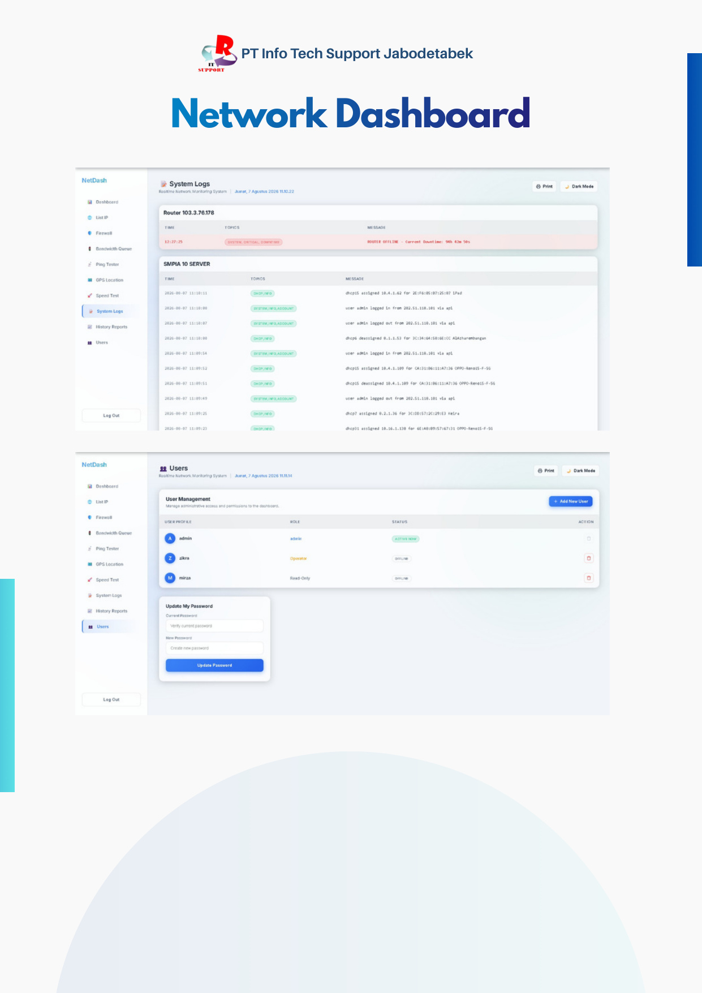The width and height of the screenshot is (702, 993).
Task: Select active Users item in lower sidebar
Action: (x=110, y=626)
